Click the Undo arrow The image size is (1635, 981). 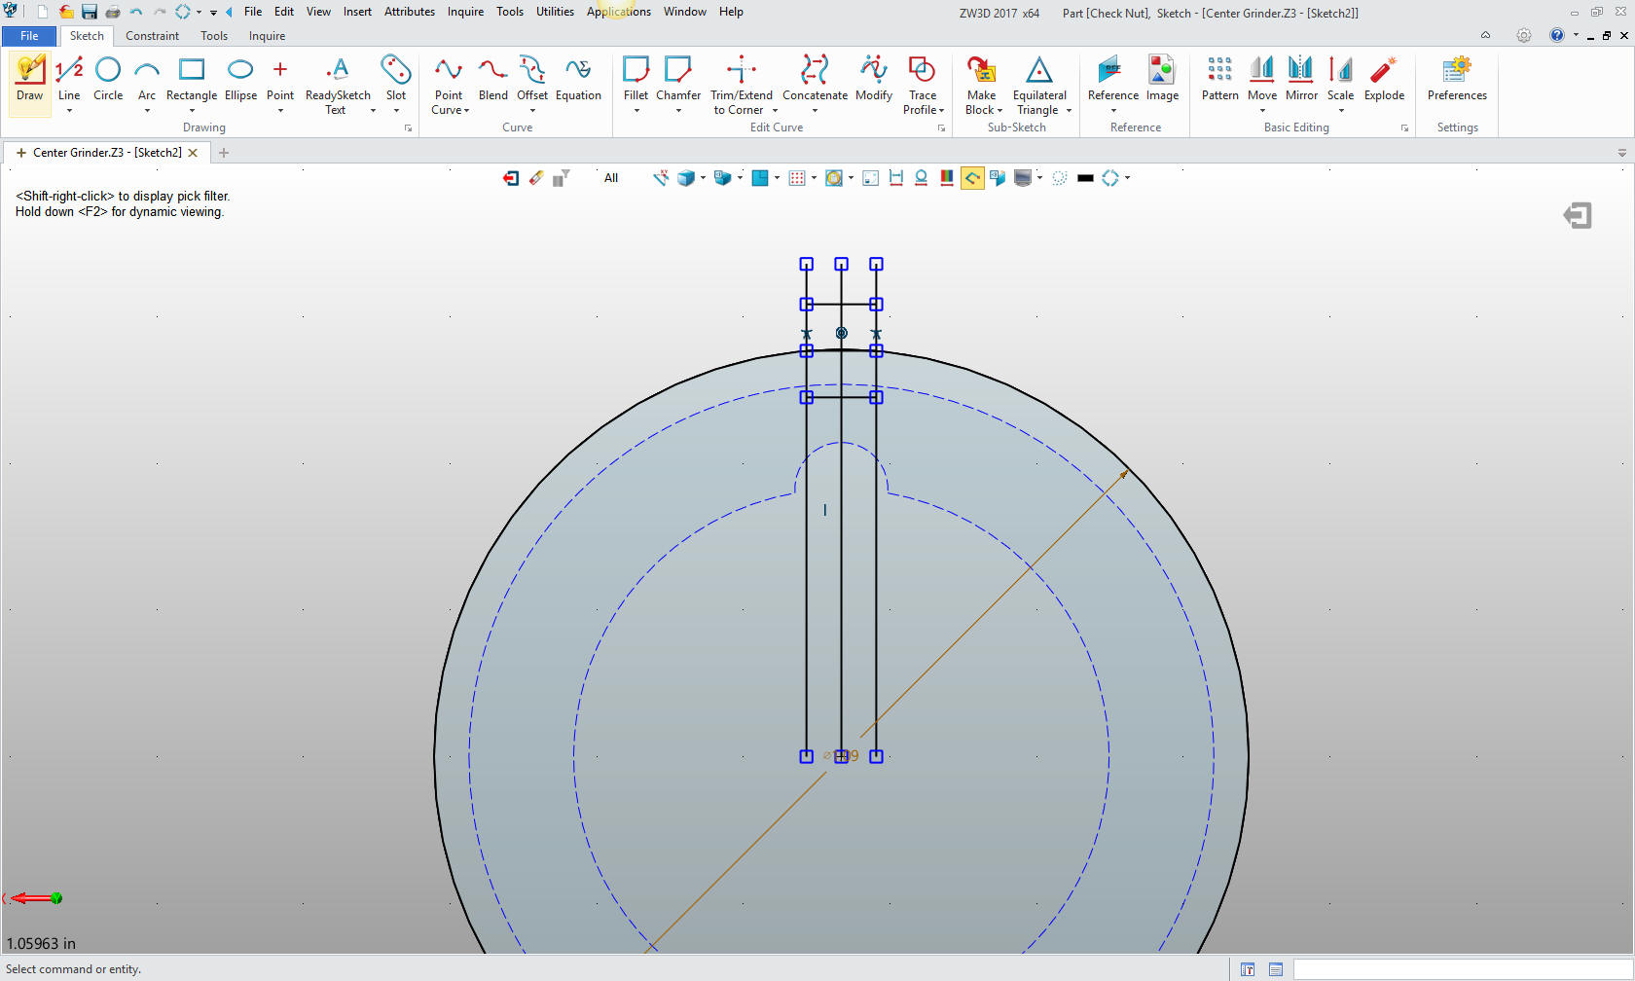[x=136, y=12]
